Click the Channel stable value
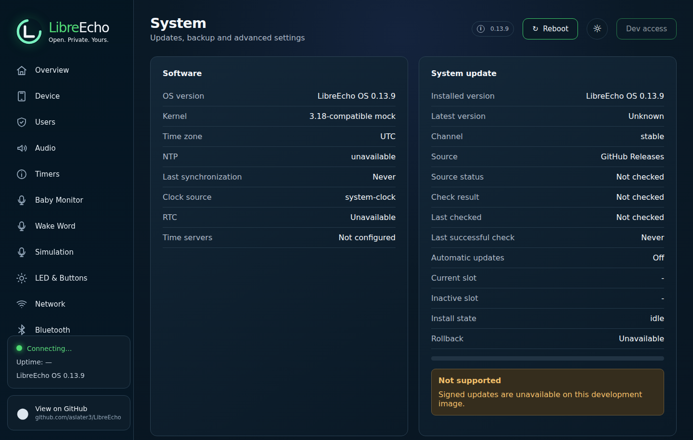This screenshot has width=693, height=440. pos(652,137)
